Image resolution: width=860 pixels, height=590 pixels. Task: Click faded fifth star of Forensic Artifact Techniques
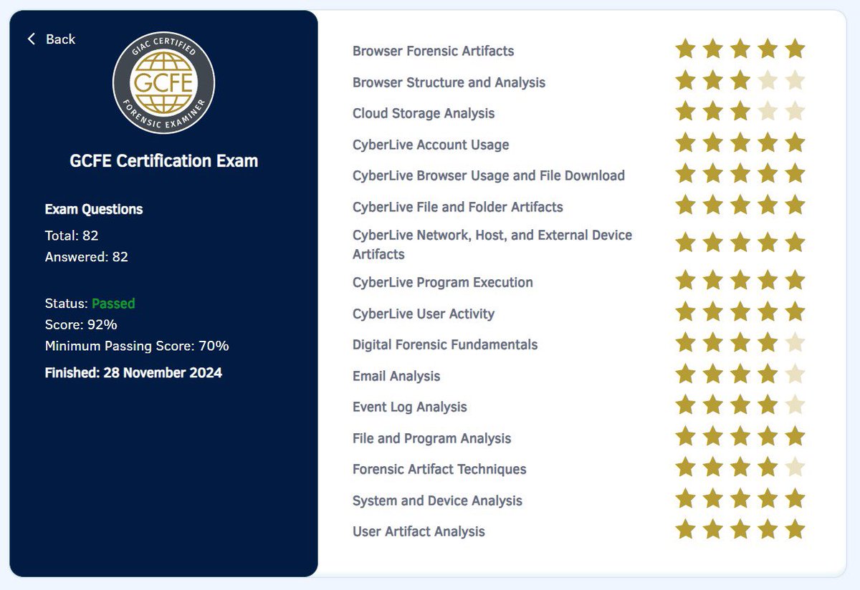pos(795,467)
